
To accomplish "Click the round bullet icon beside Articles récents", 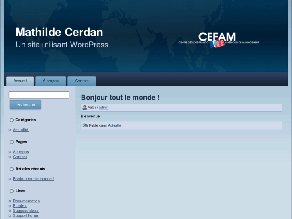I will pyautogui.click(x=12, y=169).
